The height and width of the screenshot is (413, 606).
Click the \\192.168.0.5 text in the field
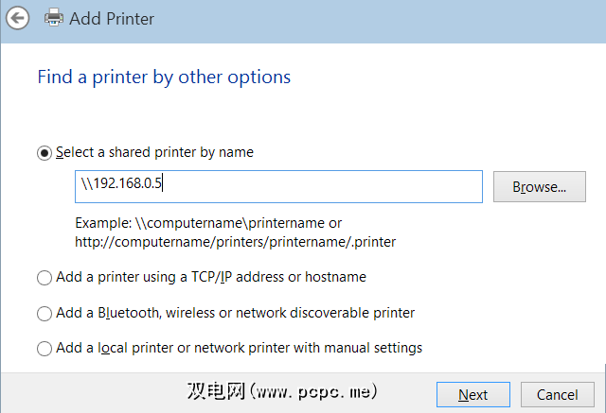click(123, 185)
